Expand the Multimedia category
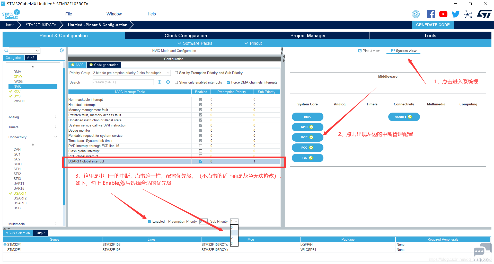 [x=33, y=224]
